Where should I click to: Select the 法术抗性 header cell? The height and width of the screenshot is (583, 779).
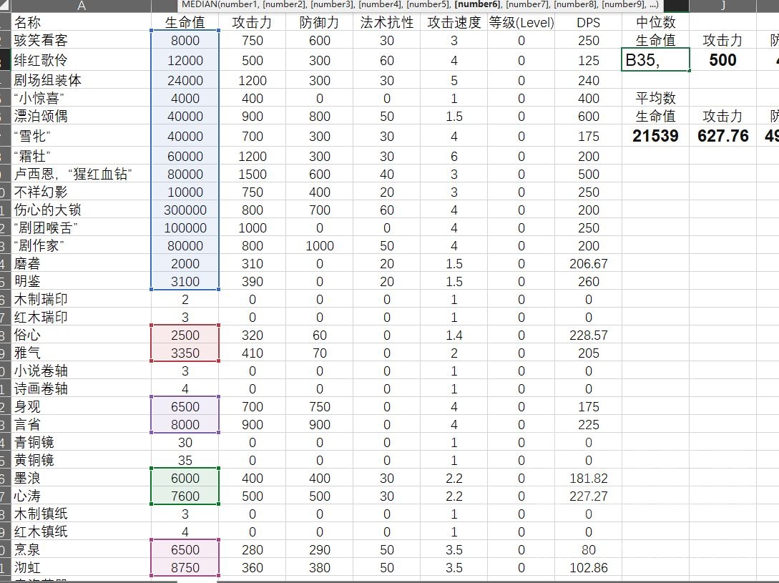point(386,22)
